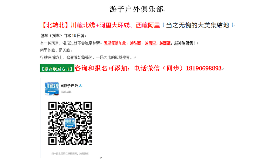The image size is (273, 161).
Task: Click the underlined red text 越西藏
Action: click(165, 43)
